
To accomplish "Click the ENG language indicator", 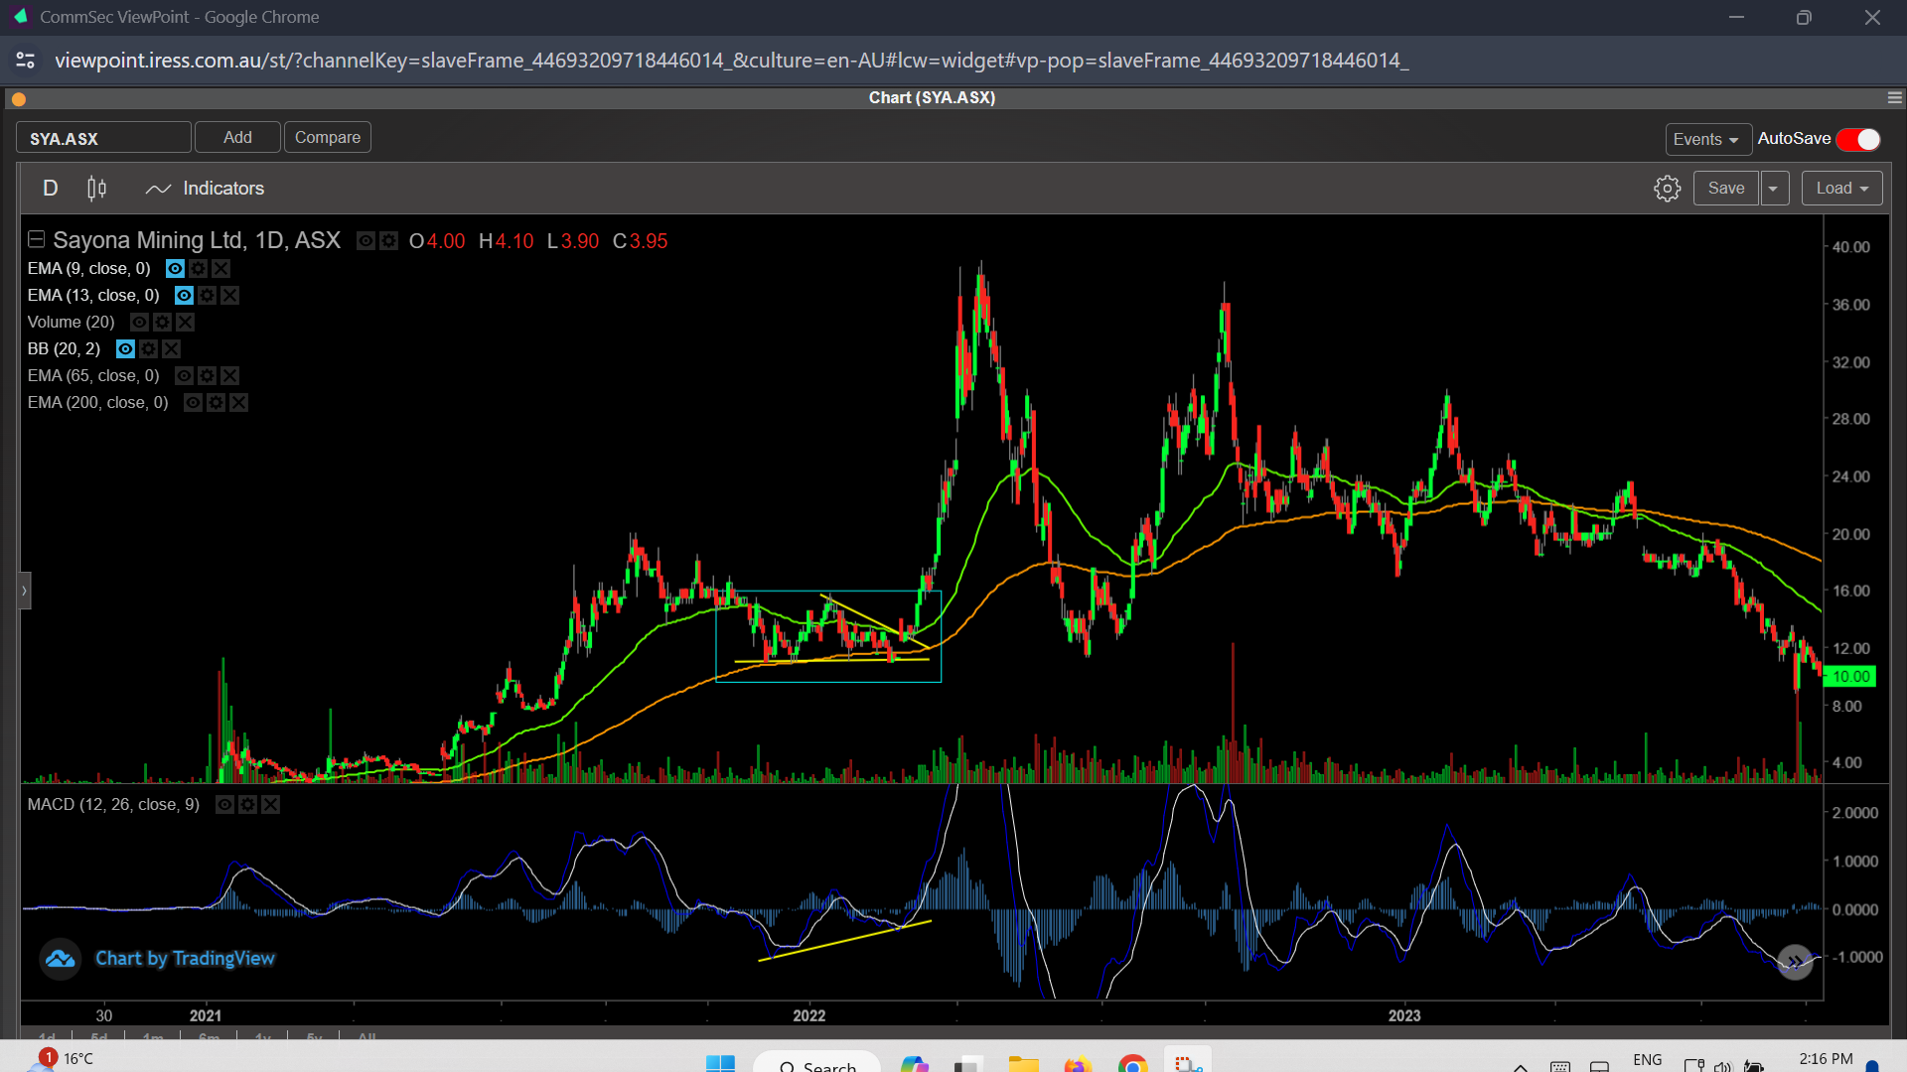I will pyautogui.click(x=1647, y=1060).
